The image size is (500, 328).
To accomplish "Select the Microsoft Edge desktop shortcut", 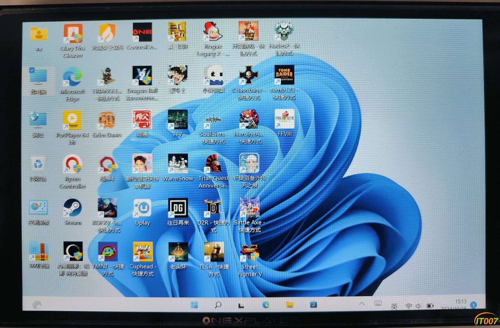I will click(73, 77).
